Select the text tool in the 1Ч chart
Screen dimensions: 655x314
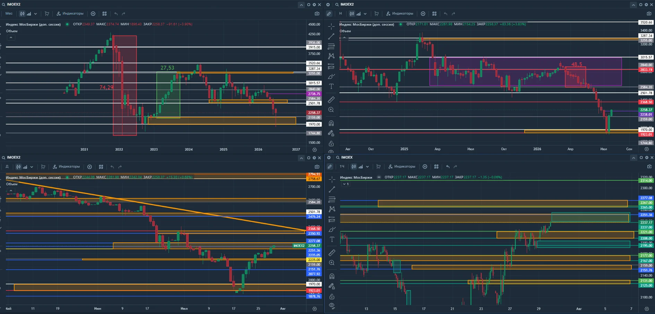coord(332,239)
